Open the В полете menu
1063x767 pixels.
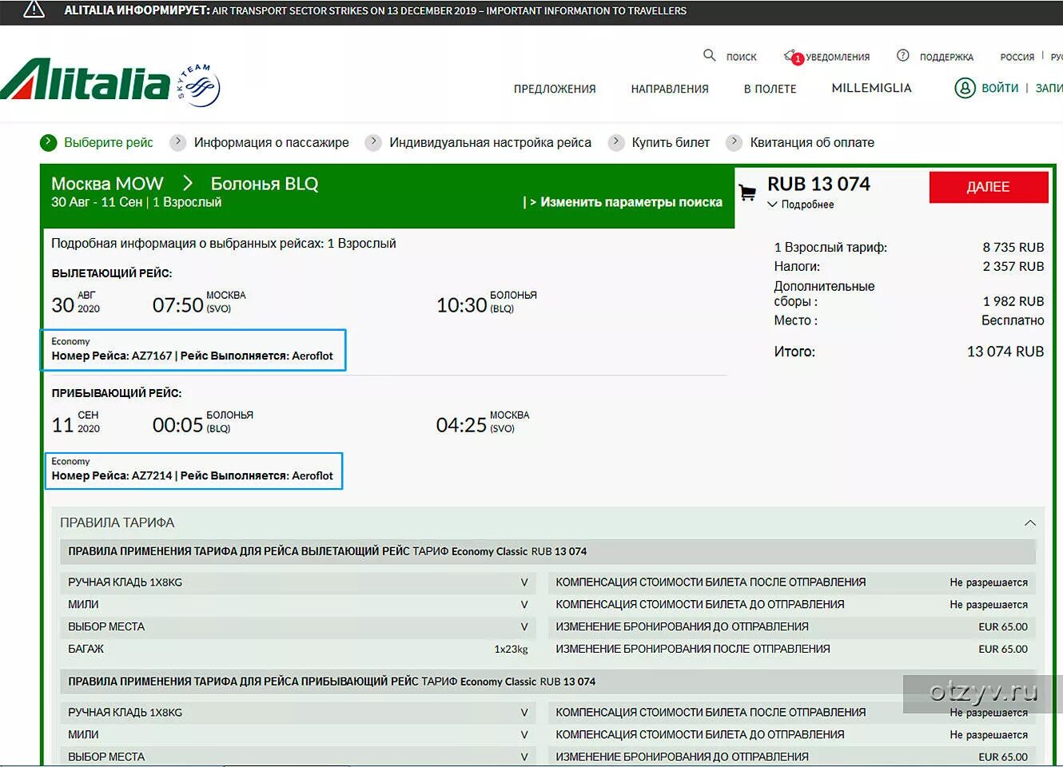click(770, 89)
